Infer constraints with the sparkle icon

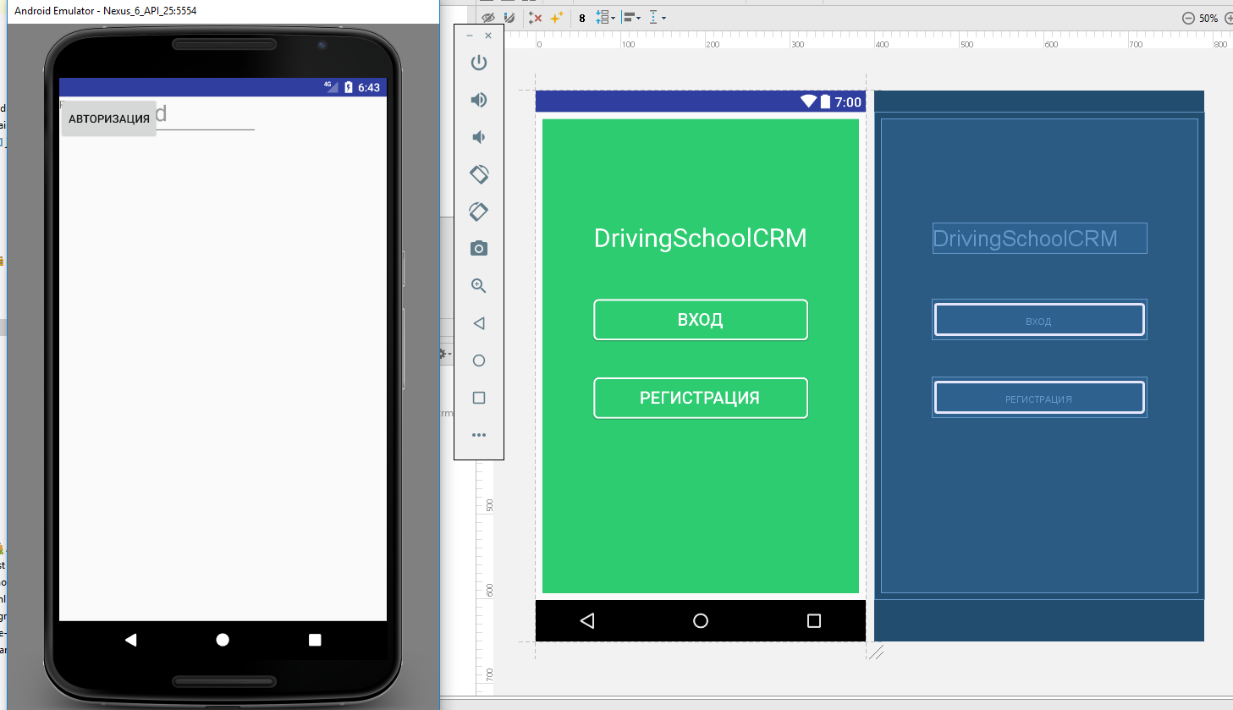[556, 17]
